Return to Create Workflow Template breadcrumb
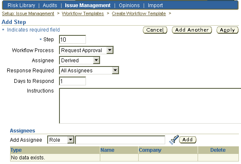The image size is (241, 164). click(x=139, y=13)
